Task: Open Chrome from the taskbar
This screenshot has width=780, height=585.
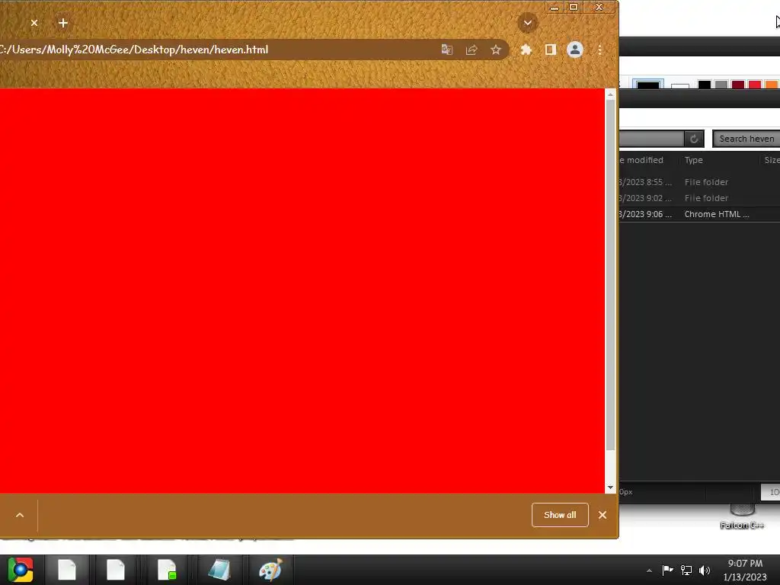Action: [21, 570]
